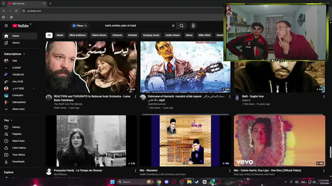Open YOUNG RZ channel subscription
This screenshot has width=332, height=186.
20,74
